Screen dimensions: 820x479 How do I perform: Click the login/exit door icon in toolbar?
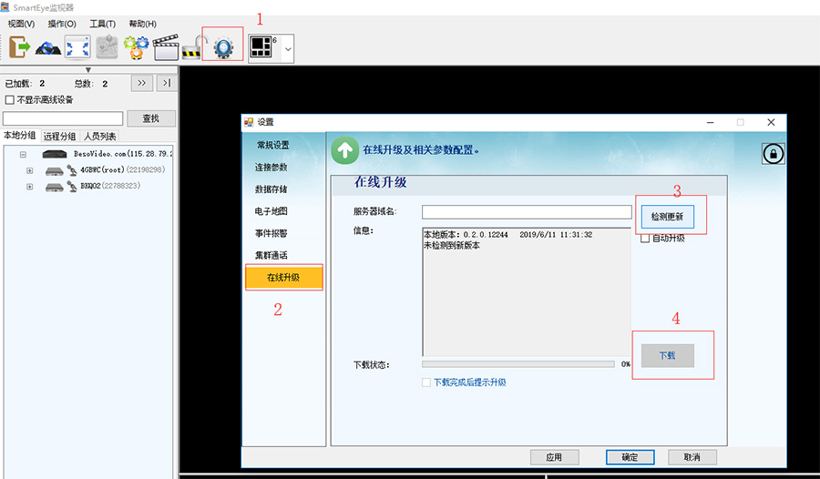point(20,47)
